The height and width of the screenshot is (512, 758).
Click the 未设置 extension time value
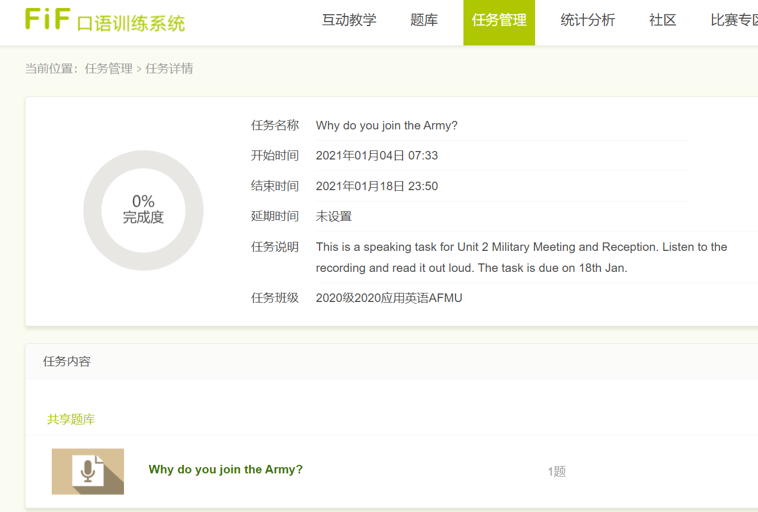(334, 216)
